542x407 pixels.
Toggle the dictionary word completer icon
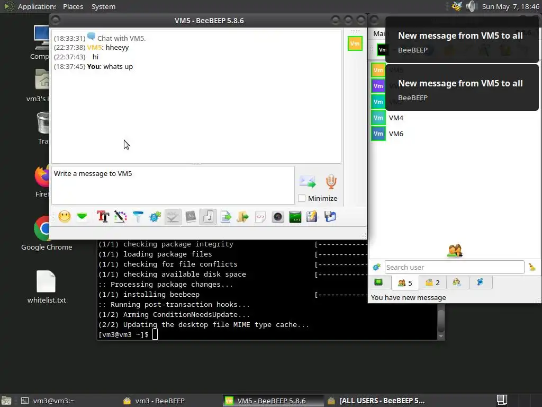pyautogui.click(x=191, y=217)
